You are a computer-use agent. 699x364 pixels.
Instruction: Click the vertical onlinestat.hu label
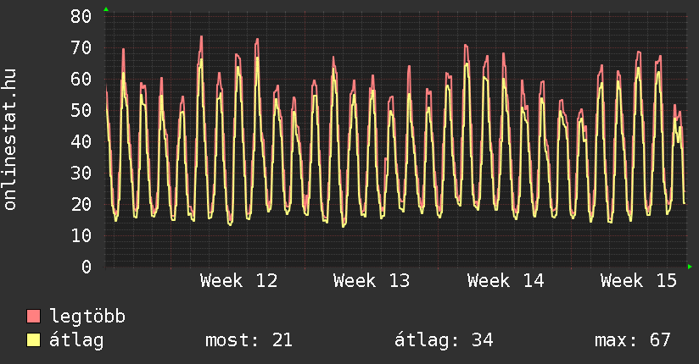[10, 141]
